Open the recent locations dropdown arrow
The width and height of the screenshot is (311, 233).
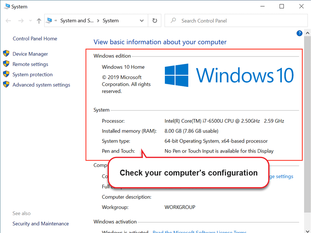[30, 21]
